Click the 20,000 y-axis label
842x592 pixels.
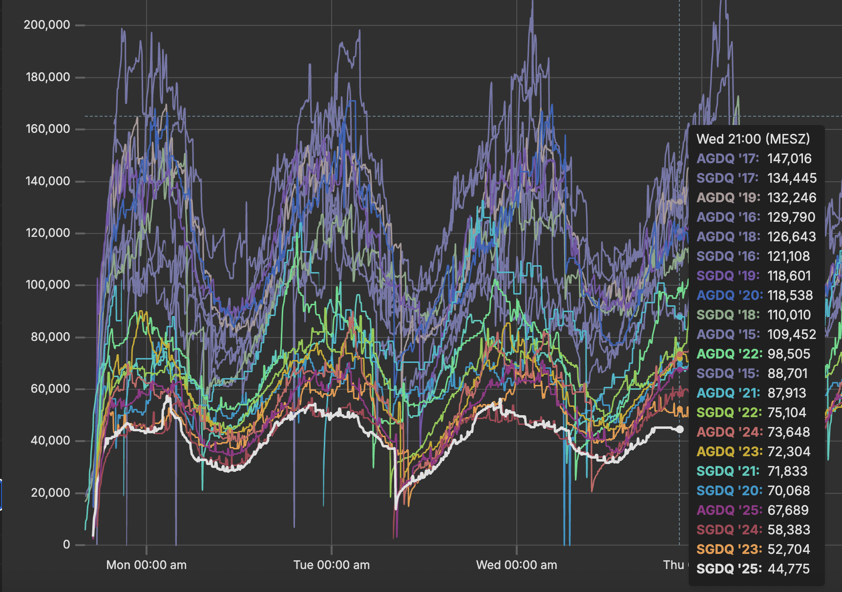tap(51, 493)
